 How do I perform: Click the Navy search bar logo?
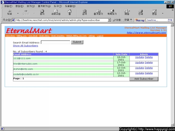140,20
